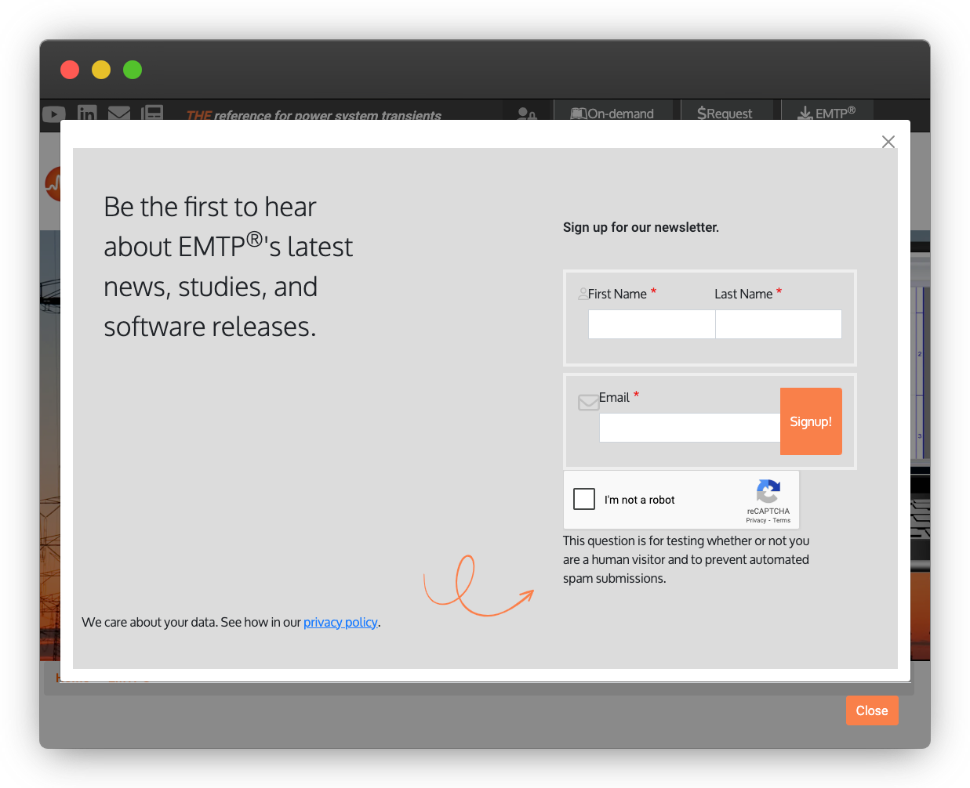Open the reCAPTCHA Privacy link
This screenshot has width=970, height=788.
(756, 520)
